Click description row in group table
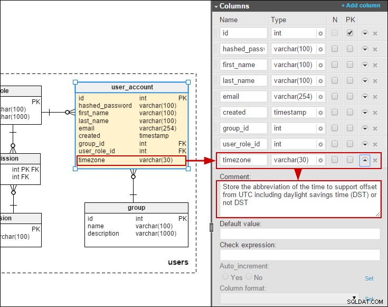The height and width of the screenshot is (307, 388). tap(132, 234)
